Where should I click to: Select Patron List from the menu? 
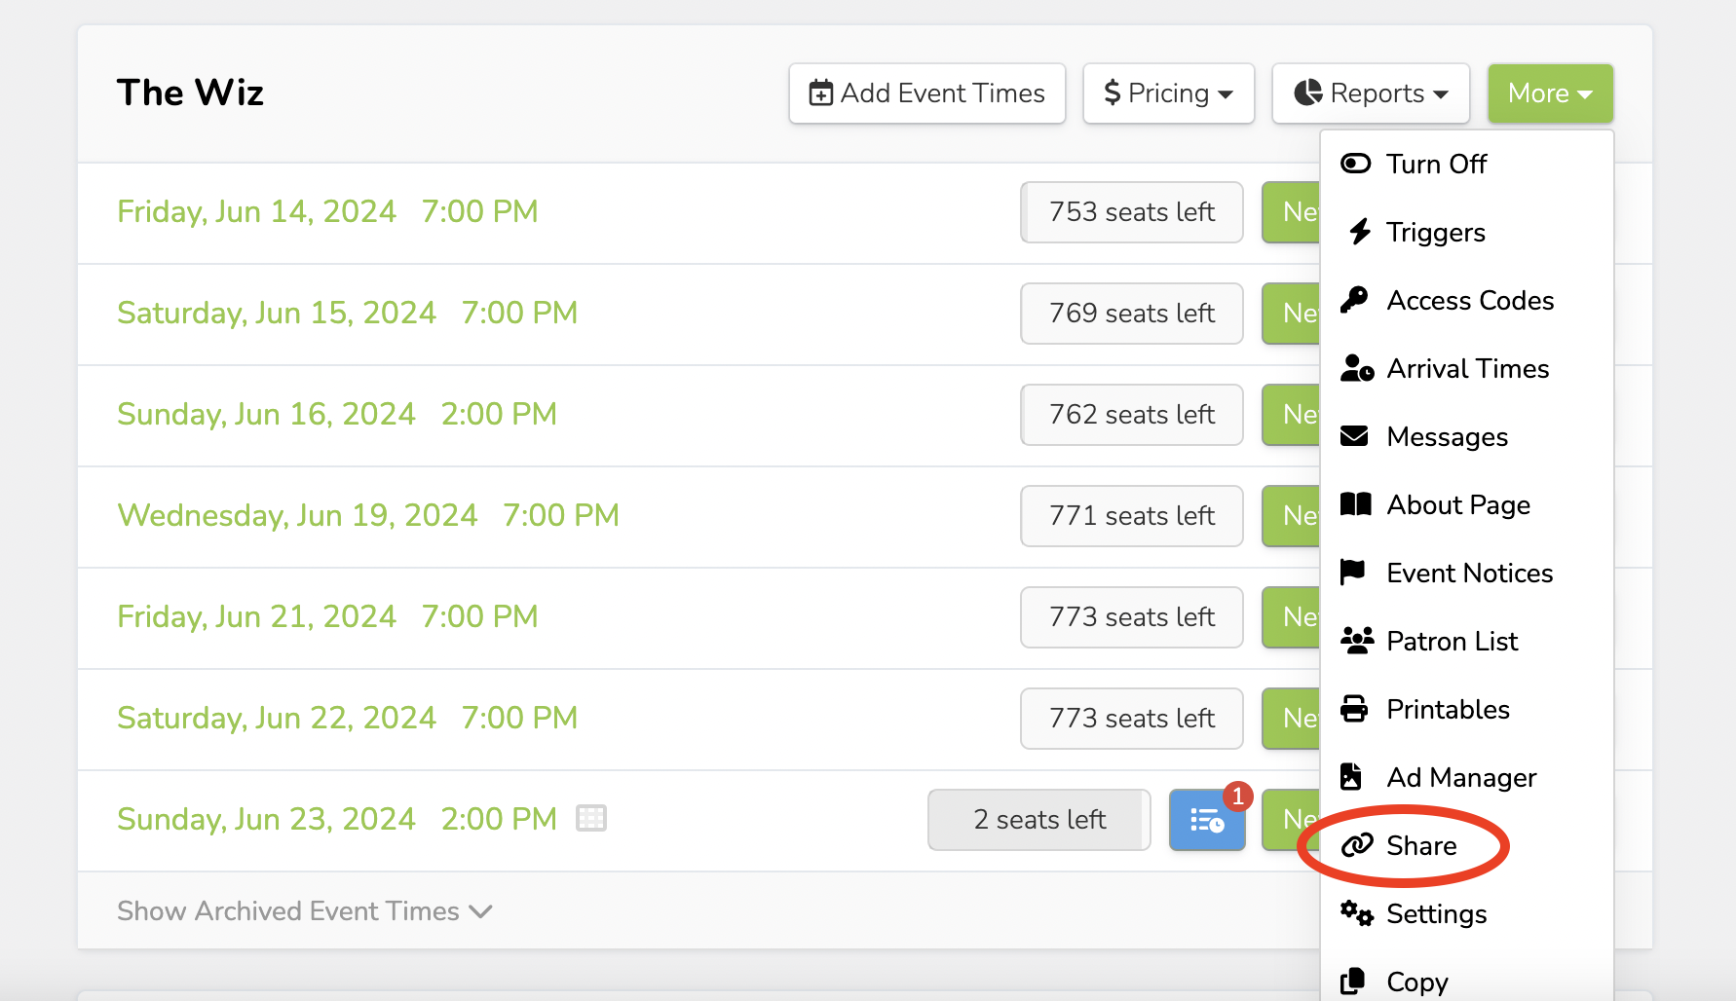pyautogui.click(x=1452, y=641)
